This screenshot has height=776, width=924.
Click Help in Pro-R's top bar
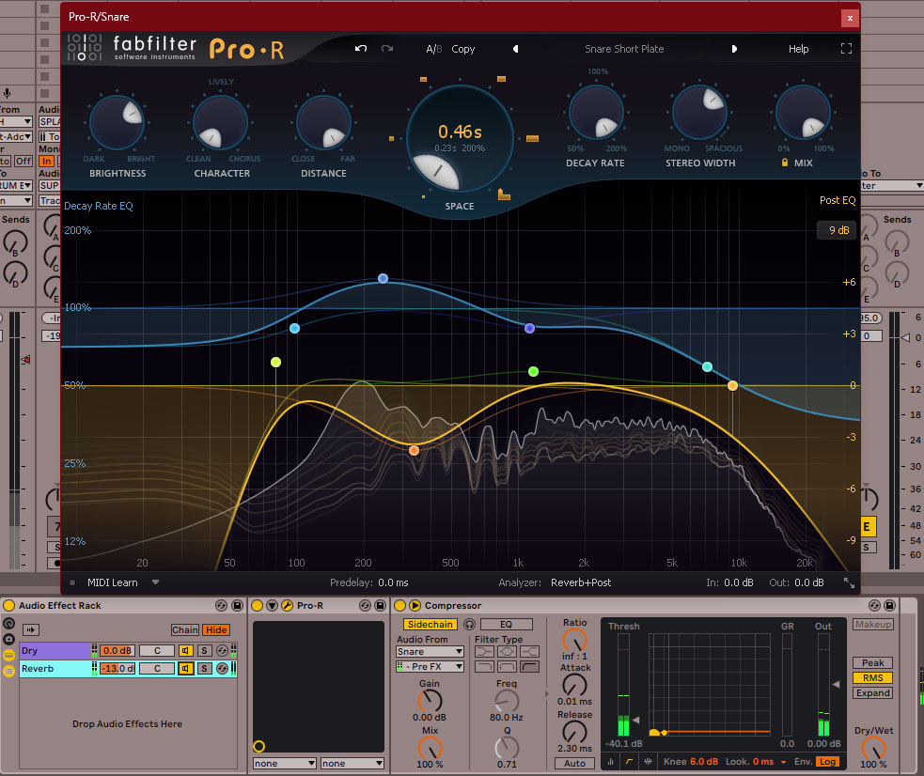point(798,49)
